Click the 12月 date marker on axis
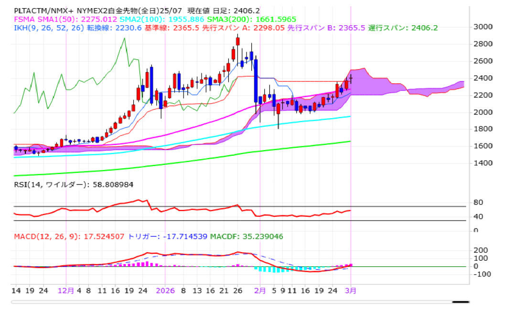 [x=66, y=290]
